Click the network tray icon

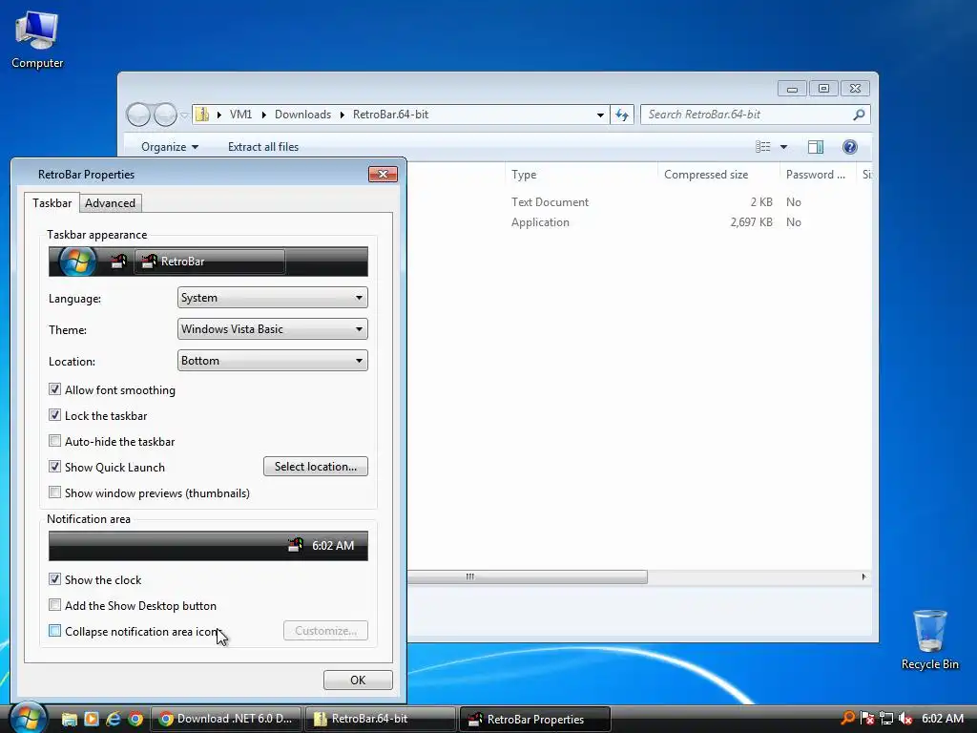tap(886, 719)
